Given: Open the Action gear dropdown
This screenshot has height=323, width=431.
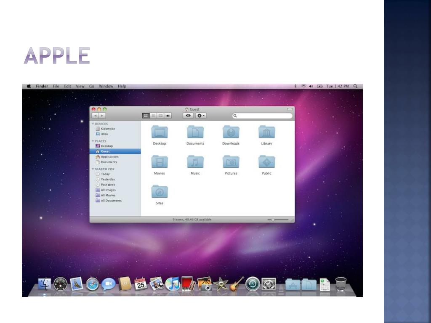Looking at the screenshot, I should 201,116.
